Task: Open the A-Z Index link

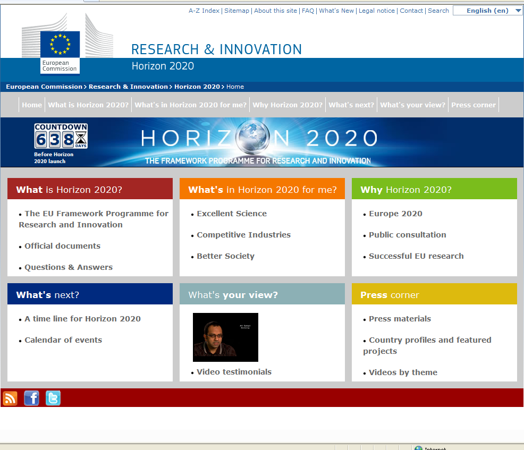Action: coord(204,11)
